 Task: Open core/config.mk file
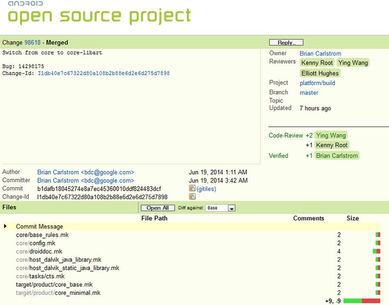pyautogui.click(x=35, y=243)
